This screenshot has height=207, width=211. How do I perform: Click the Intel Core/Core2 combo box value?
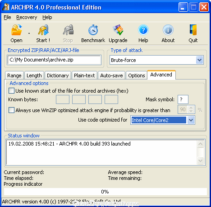pos(159,120)
